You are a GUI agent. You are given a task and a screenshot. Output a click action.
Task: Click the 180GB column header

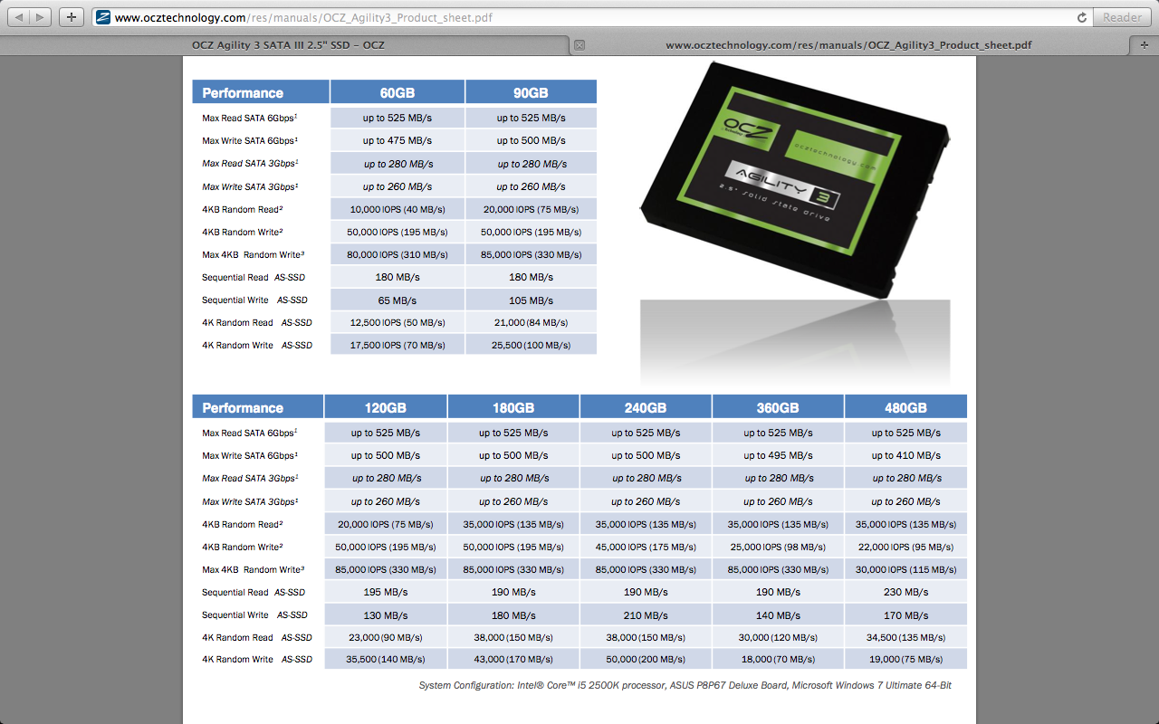click(x=513, y=407)
